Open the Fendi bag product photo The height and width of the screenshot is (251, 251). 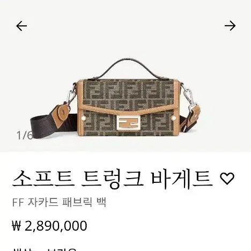pyautogui.click(x=115, y=98)
